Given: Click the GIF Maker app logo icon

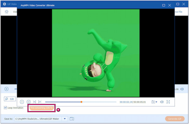Looking at the screenshot, I should pyautogui.click(x=5, y=4).
